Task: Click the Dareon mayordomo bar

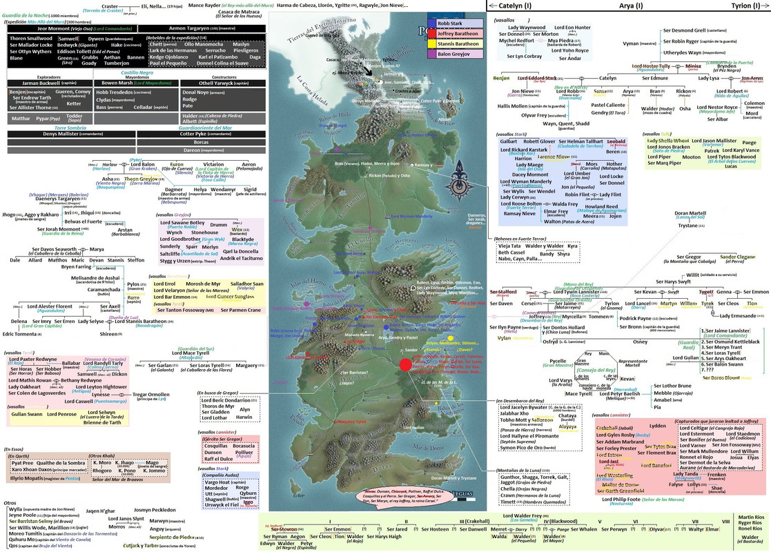Action: coord(202,150)
